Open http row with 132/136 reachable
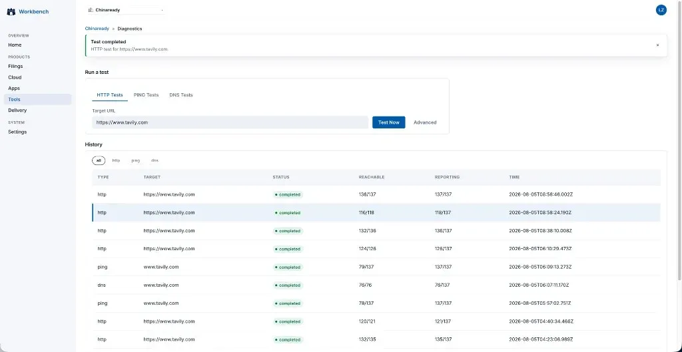The width and height of the screenshot is (682, 352). [x=376, y=231]
